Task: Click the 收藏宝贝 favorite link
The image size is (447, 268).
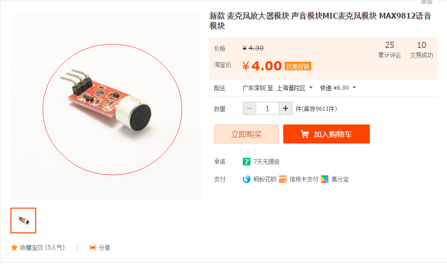Action: pyautogui.click(x=42, y=248)
